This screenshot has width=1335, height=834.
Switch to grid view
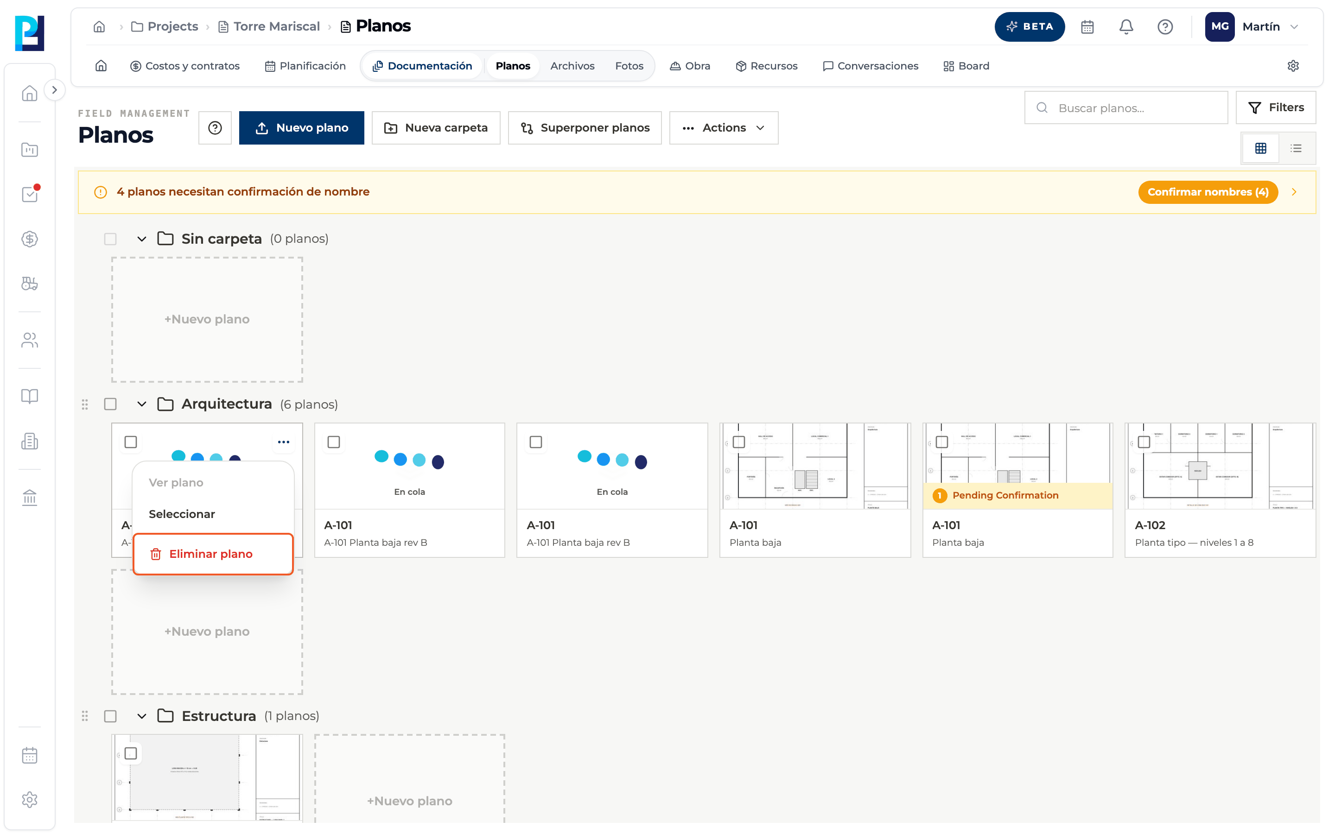coord(1260,148)
